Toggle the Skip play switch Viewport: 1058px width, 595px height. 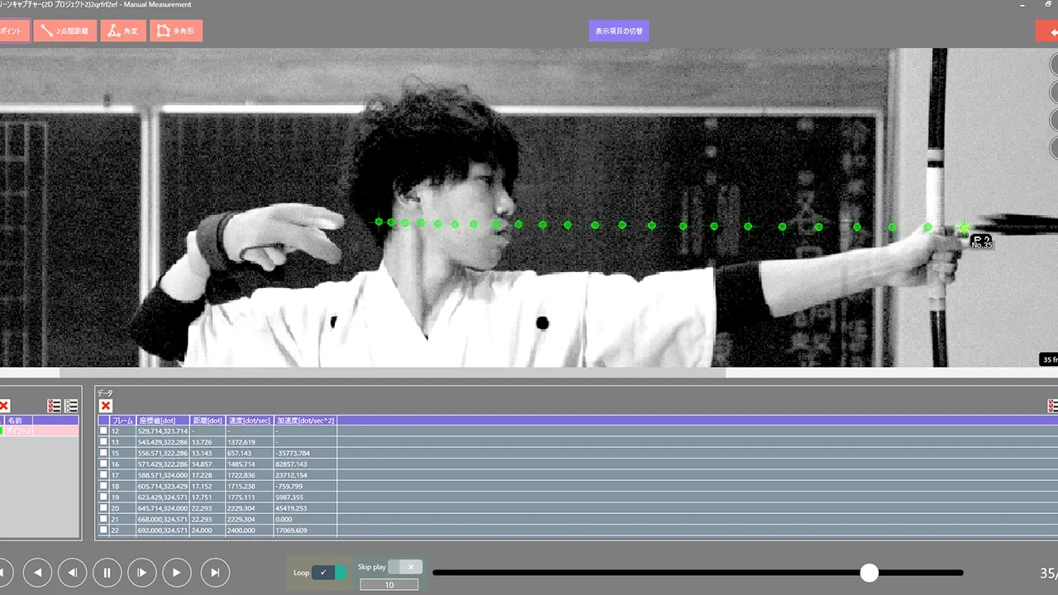coord(405,567)
